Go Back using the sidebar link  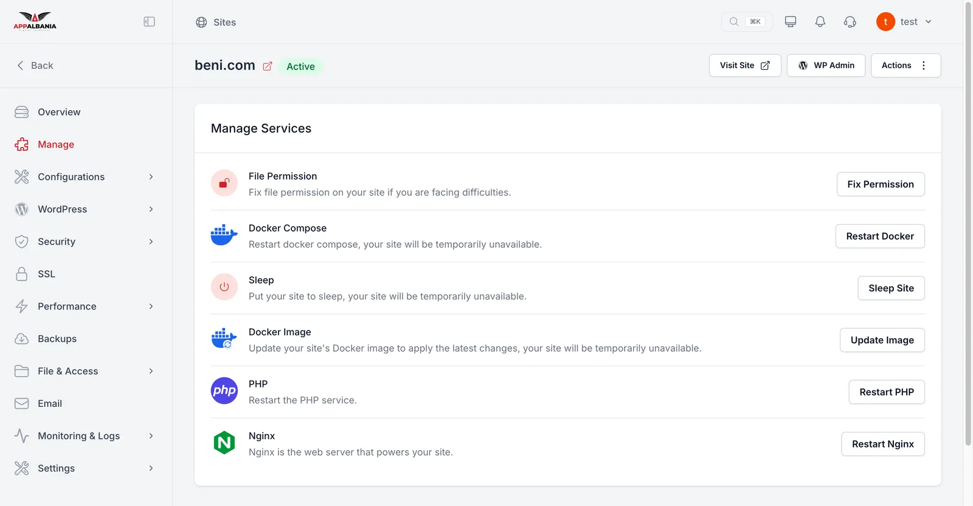(x=35, y=66)
